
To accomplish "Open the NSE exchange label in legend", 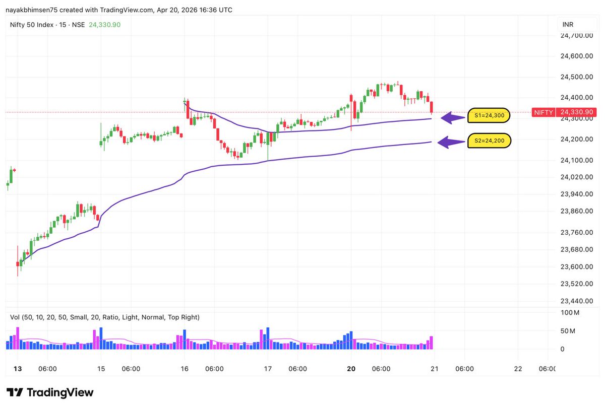I will (x=78, y=24).
